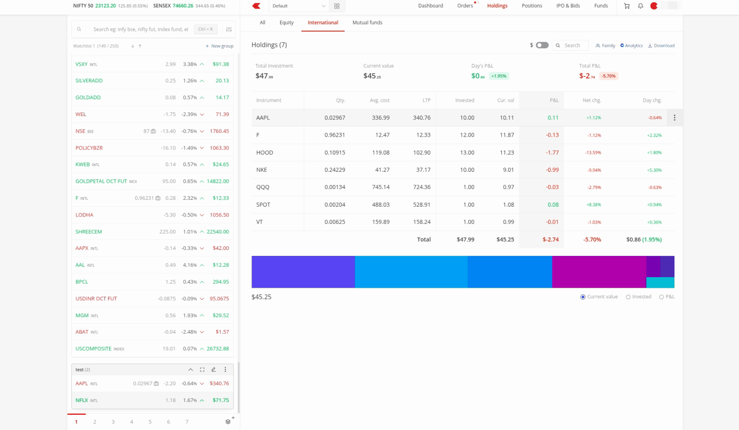Open the notifications bell
Image resolution: width=739 pixels, height=430 pixels.
640,6
